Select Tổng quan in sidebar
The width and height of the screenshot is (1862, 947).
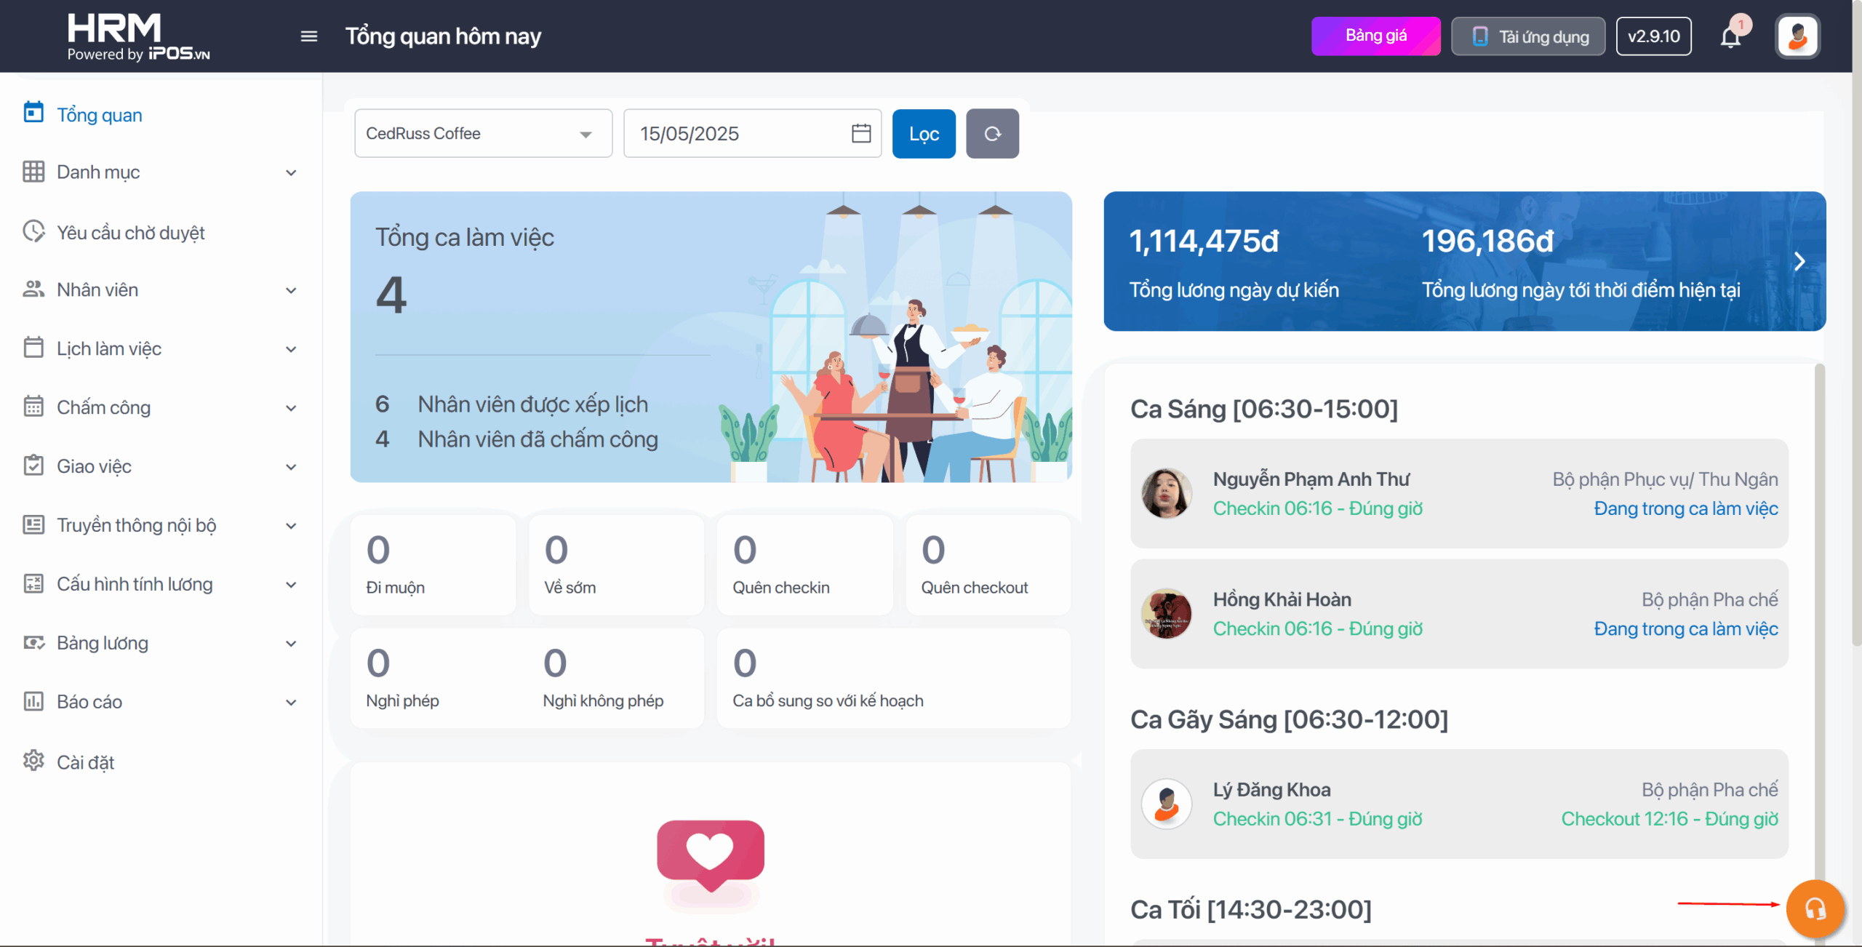[100, 115]
